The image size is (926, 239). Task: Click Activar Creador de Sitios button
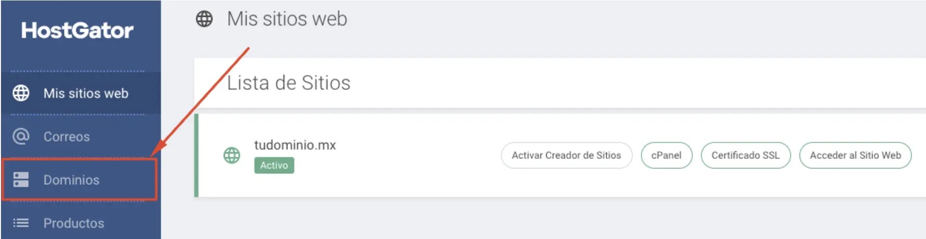(x=566, y=155)
